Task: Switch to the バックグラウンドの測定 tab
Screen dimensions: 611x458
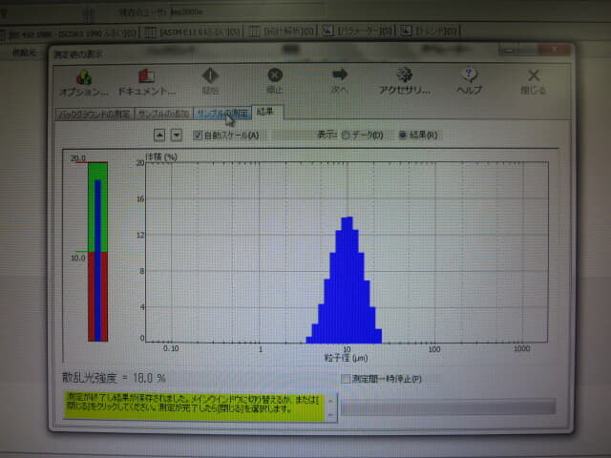Action: pos(94,114)
